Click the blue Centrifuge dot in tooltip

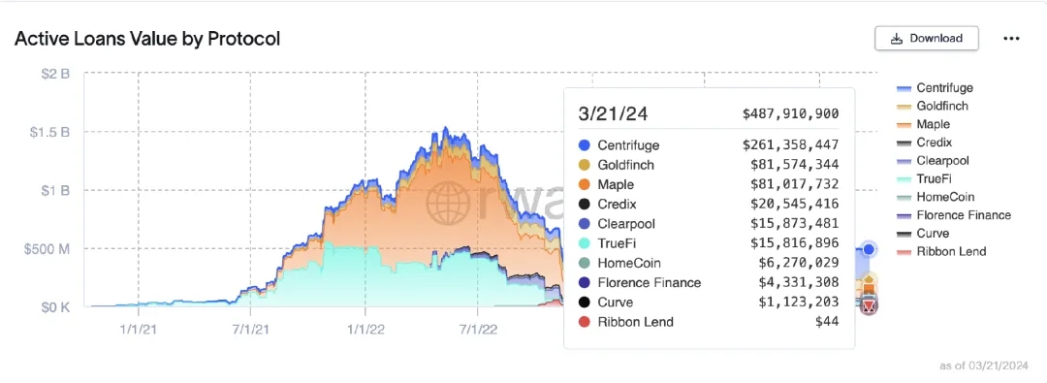pos(585,145)
